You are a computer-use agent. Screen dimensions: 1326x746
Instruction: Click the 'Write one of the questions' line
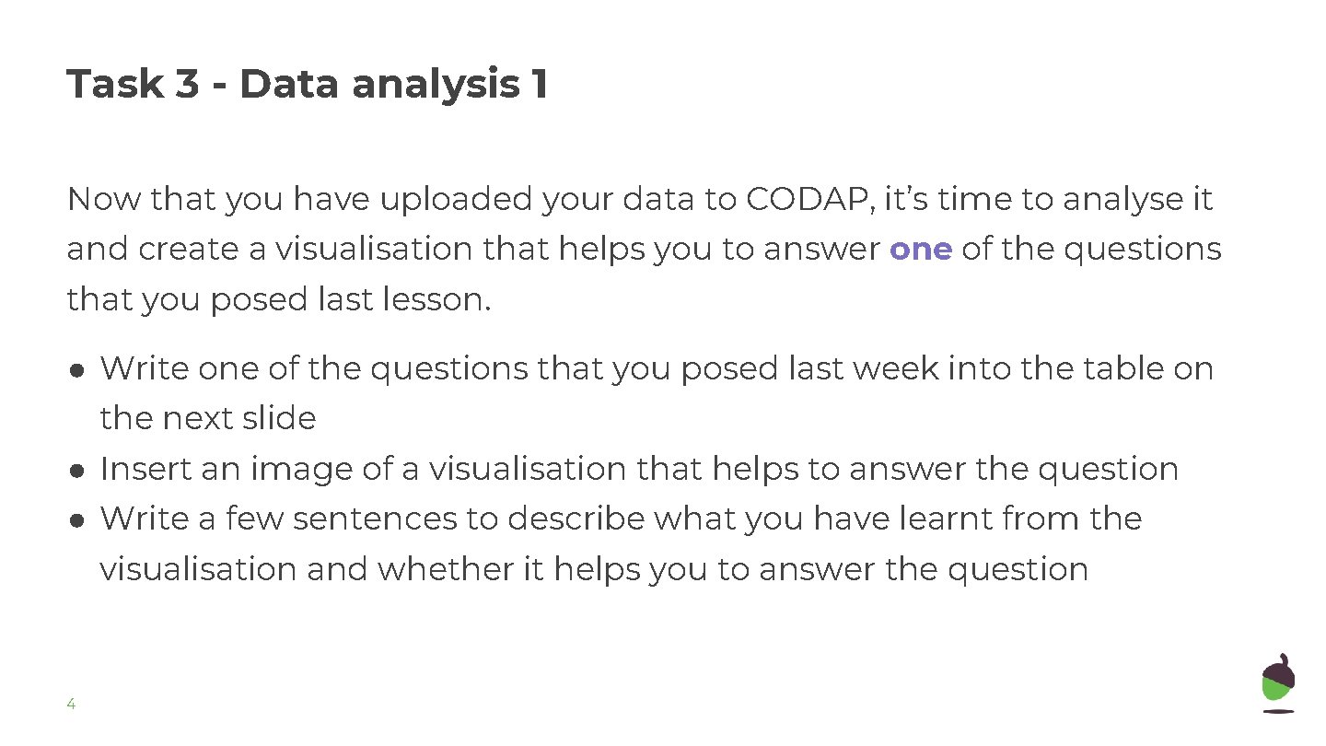coord(657,368)
